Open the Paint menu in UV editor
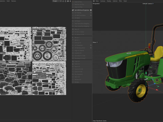This screenshot has height=122, width=163. coord(8,1)
